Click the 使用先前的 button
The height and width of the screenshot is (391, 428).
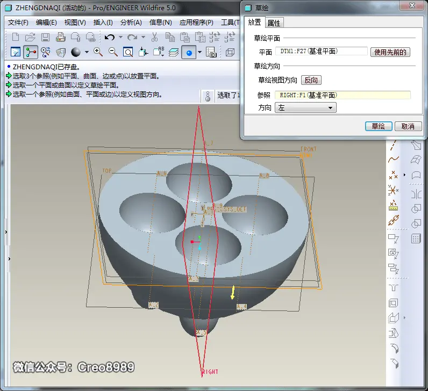point(390,52)
